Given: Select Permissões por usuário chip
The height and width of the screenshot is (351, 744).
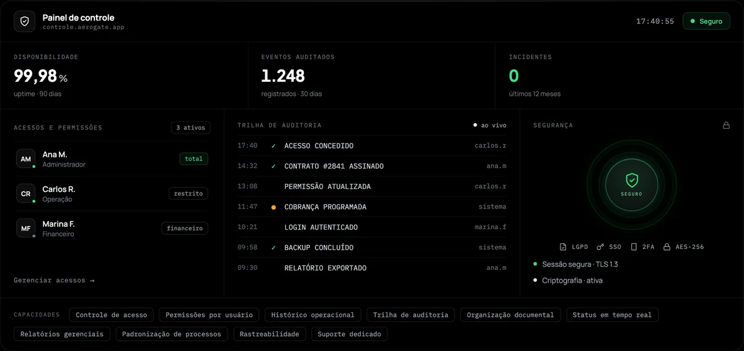Looking at the screenshot, I should [209, 315].
